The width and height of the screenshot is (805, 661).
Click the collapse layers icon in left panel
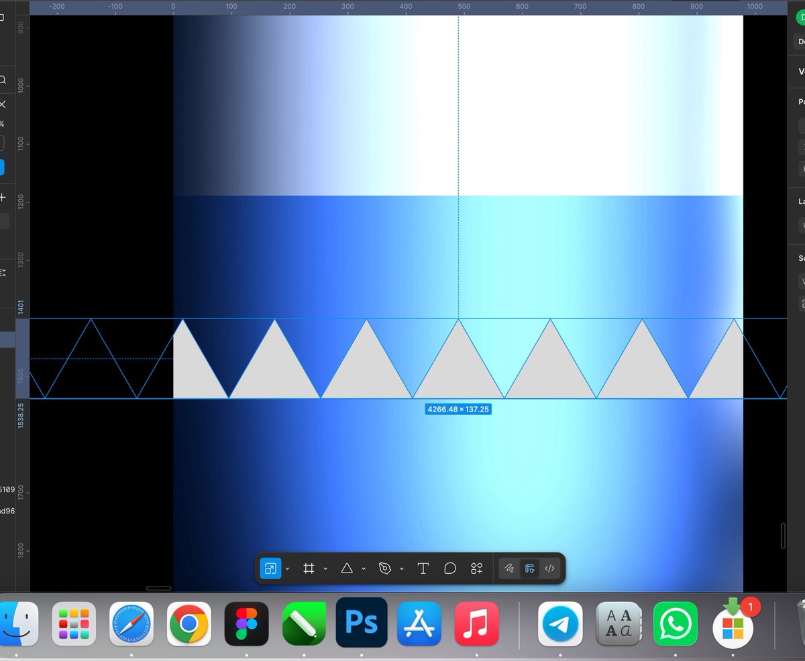3,273
